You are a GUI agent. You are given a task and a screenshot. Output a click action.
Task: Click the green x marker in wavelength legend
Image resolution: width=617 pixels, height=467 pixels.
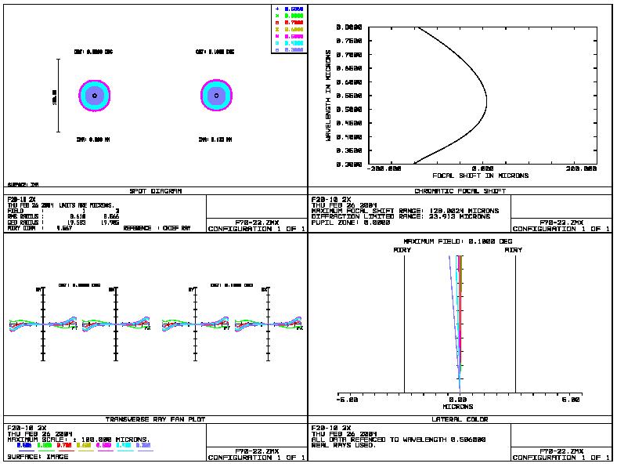276,16
